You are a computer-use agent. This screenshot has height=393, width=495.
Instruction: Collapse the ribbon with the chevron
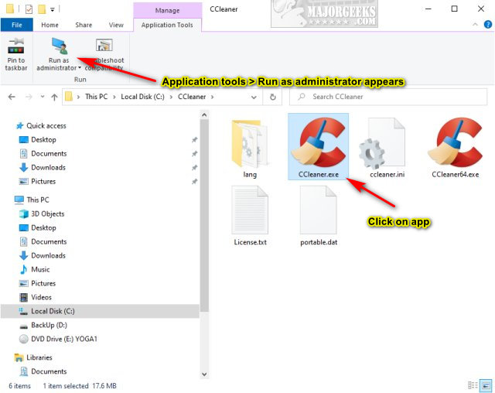(475, 25)
